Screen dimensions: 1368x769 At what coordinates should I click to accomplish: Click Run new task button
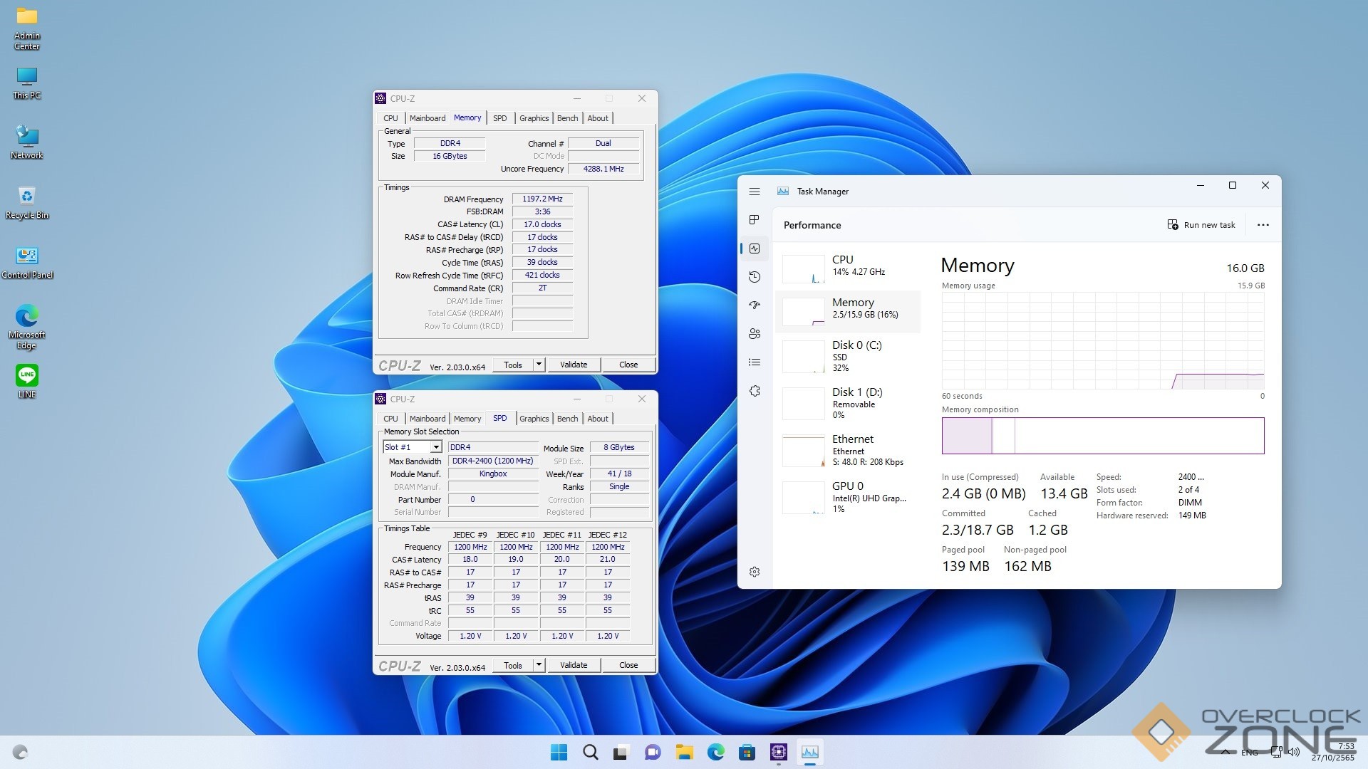(x=1201, y=225)
